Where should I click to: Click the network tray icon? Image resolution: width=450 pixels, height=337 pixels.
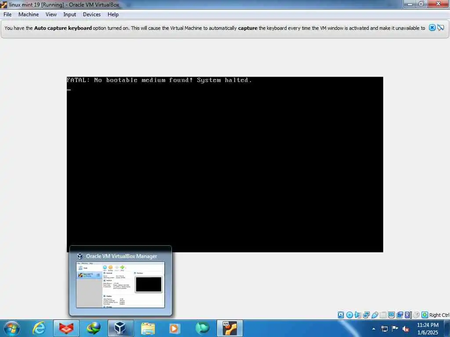pos(384,329)
